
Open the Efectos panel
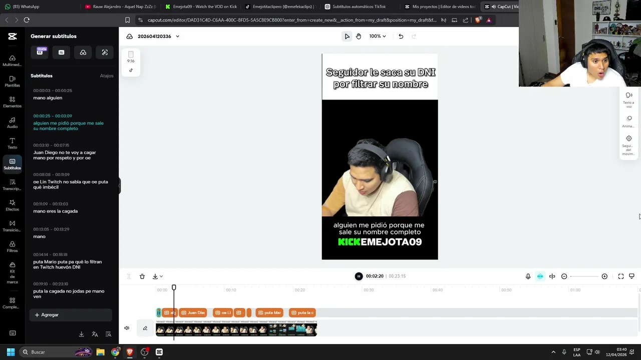12,205
